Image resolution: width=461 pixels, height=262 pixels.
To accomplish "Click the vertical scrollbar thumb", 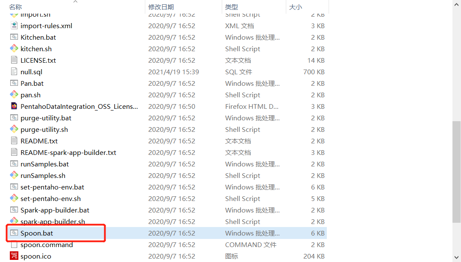I will (x=456, y=172).
